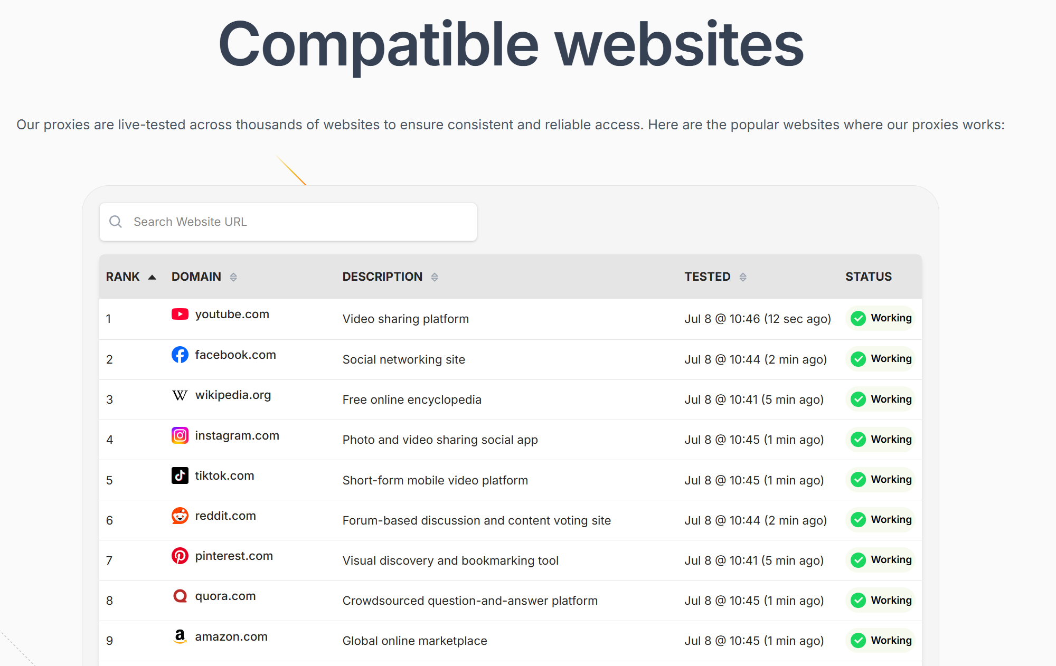1056x666 pixels.
Task: Click the Status column header
Action: (x=868, y=277)
